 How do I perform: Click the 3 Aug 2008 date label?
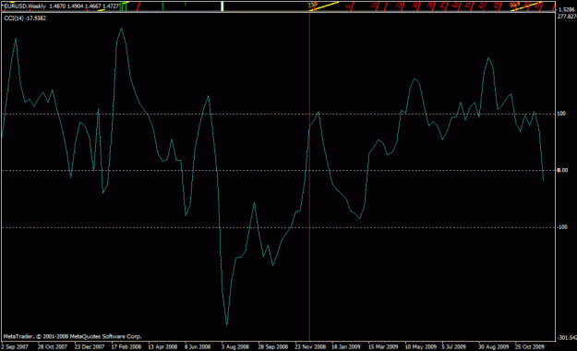coord(234,347)
